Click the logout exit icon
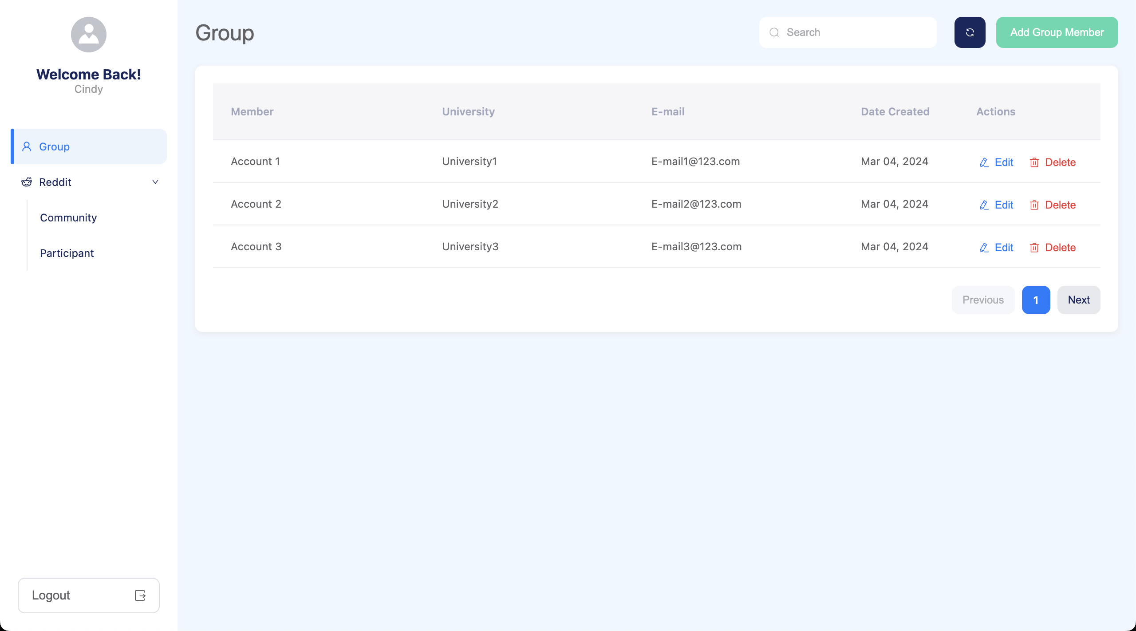Viewport: 1136px width, 631px height. [x=140, y=596]
